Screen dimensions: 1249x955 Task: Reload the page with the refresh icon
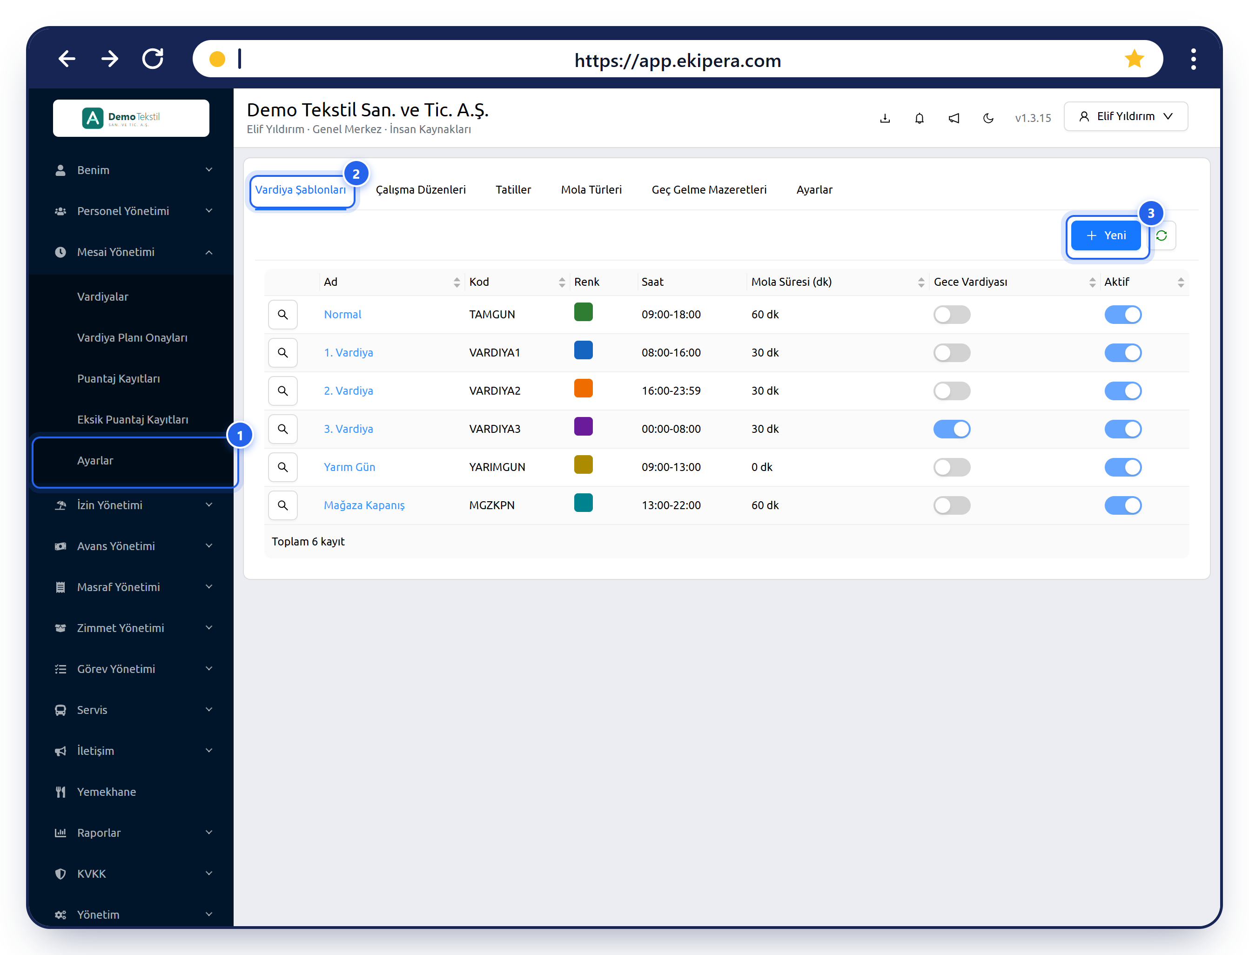click(x=153, y=59)
